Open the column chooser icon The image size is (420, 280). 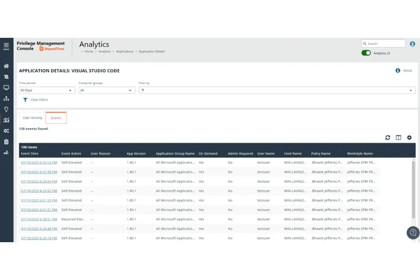pyautogui.click(x=398, y=138)
